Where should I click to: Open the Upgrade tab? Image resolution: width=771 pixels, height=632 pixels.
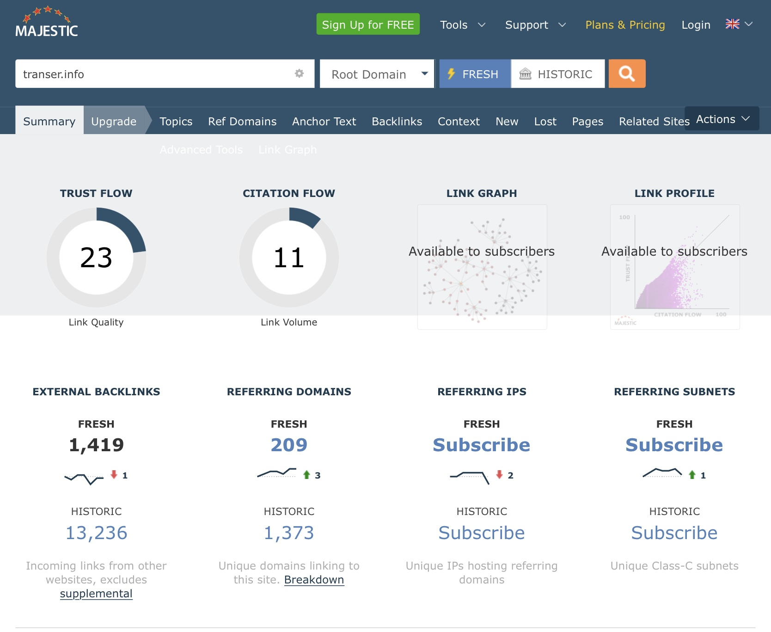click(114, 121)
